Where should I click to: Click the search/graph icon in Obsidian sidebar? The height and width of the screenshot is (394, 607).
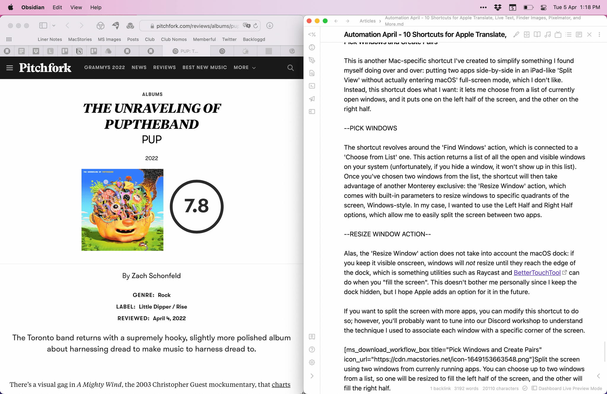click(x=312, y=73)
